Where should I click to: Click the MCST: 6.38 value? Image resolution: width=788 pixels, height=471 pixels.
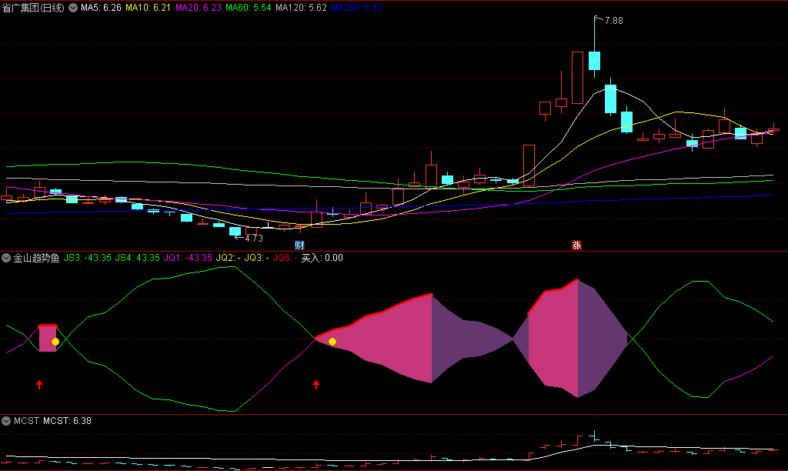coord(68,421)
